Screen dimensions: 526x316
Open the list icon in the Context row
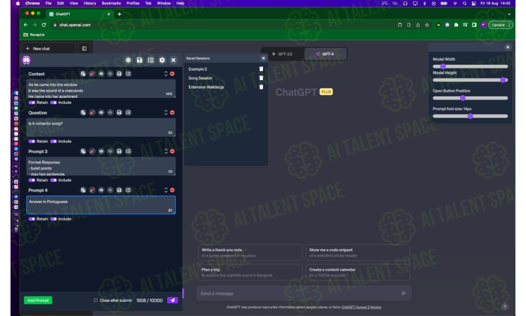[x=128, y=74]
